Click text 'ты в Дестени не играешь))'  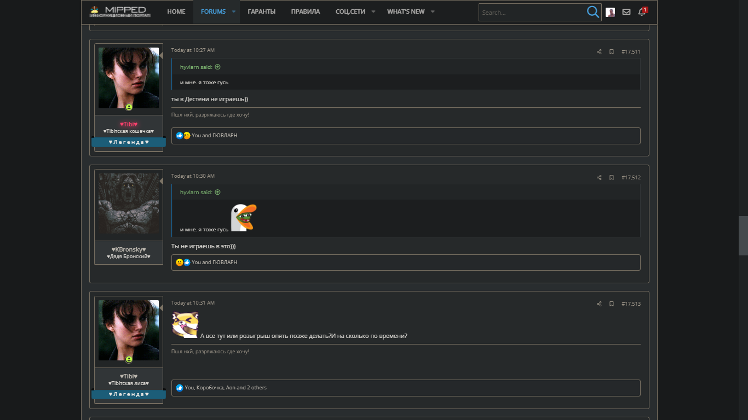coord(210,99)
